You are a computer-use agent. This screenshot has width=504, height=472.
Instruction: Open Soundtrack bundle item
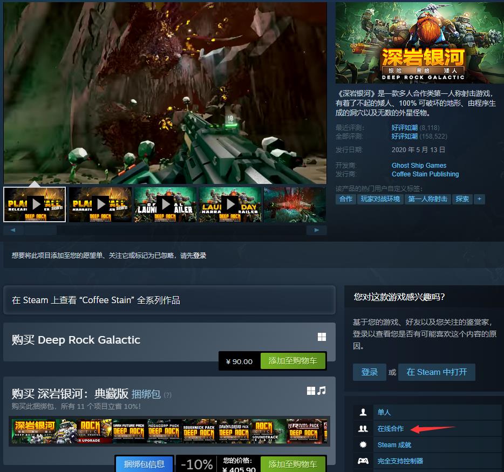tap(268, 431)
